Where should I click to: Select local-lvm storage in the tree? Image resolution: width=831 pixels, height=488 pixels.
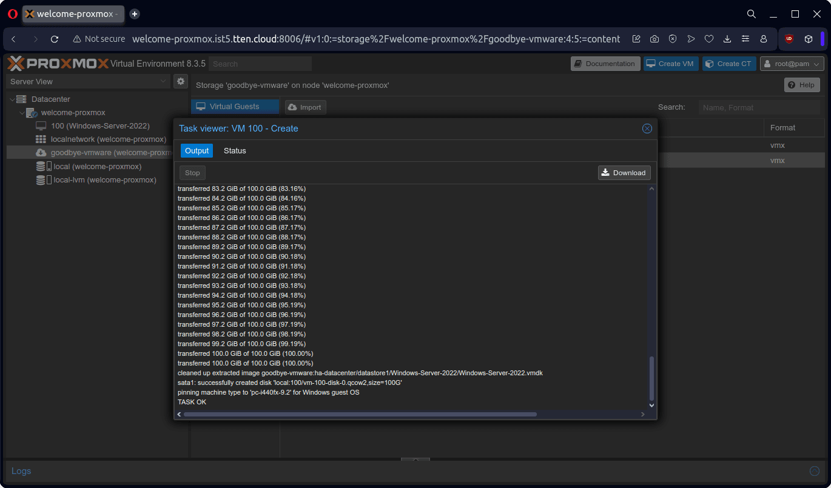tap(104, 180)
